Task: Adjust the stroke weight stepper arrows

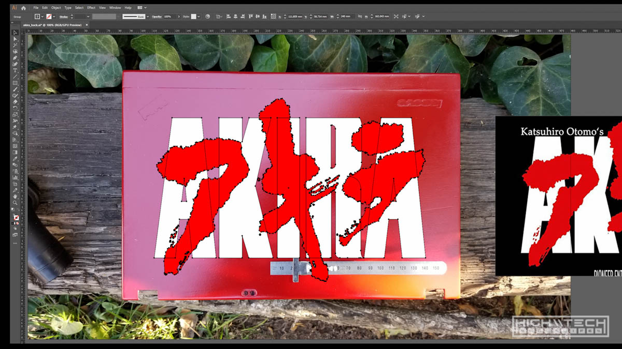Action: click(72, 17)
